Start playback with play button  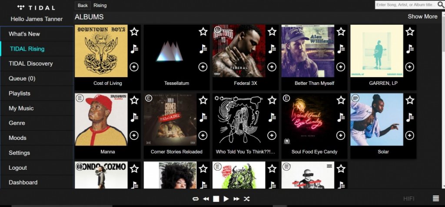click(226, 199)
